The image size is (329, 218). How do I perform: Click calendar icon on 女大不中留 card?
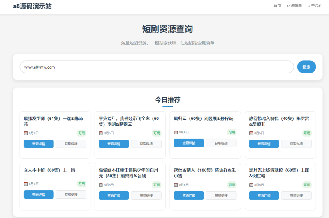pos(25,184)
